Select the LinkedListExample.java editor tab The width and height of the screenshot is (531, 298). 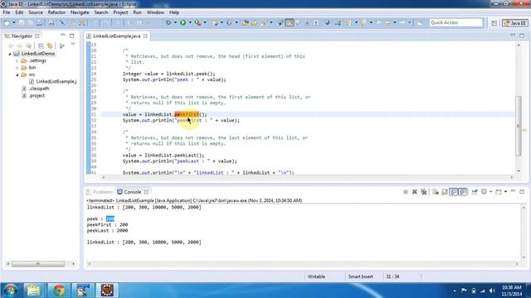pos(117,36)
